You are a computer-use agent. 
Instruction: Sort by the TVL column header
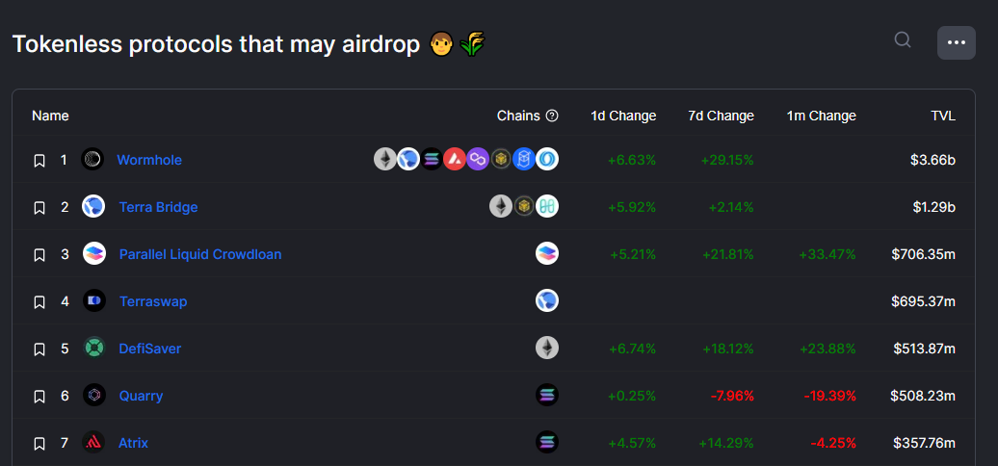coord(943,116)
